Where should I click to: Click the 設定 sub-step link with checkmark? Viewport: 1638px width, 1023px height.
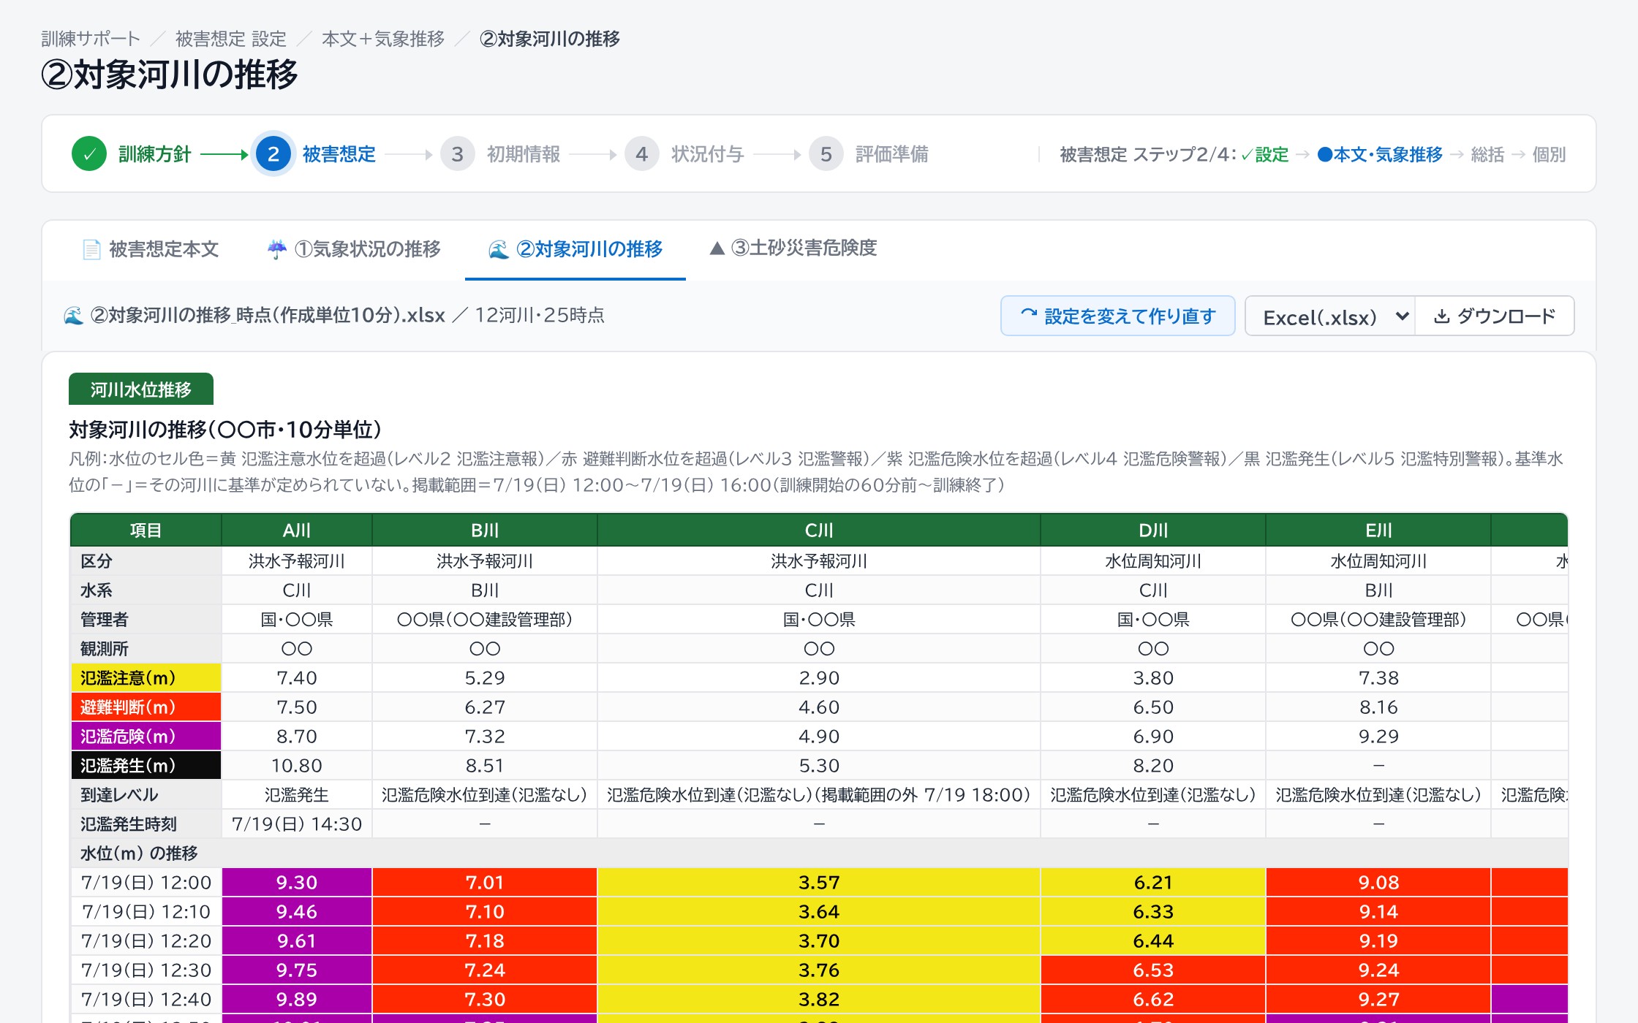tap(1265, 155)
